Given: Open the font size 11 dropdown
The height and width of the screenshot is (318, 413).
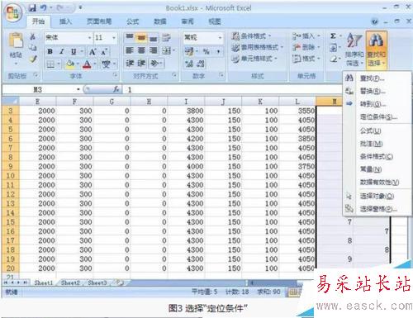Looking at the screenshot, I should point(114,37).
